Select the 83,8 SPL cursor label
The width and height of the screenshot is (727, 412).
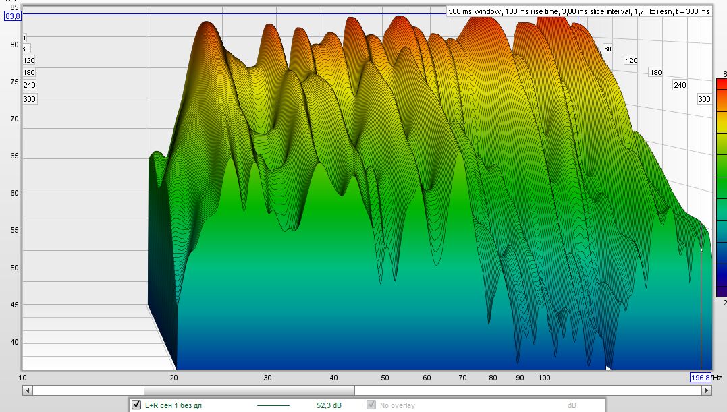tap(13, 16)
